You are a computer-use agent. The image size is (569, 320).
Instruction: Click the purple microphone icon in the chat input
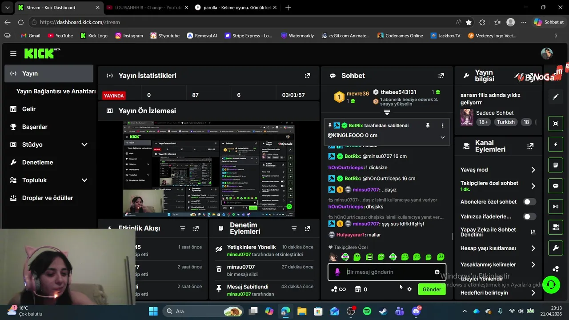[x=337, y=272]
